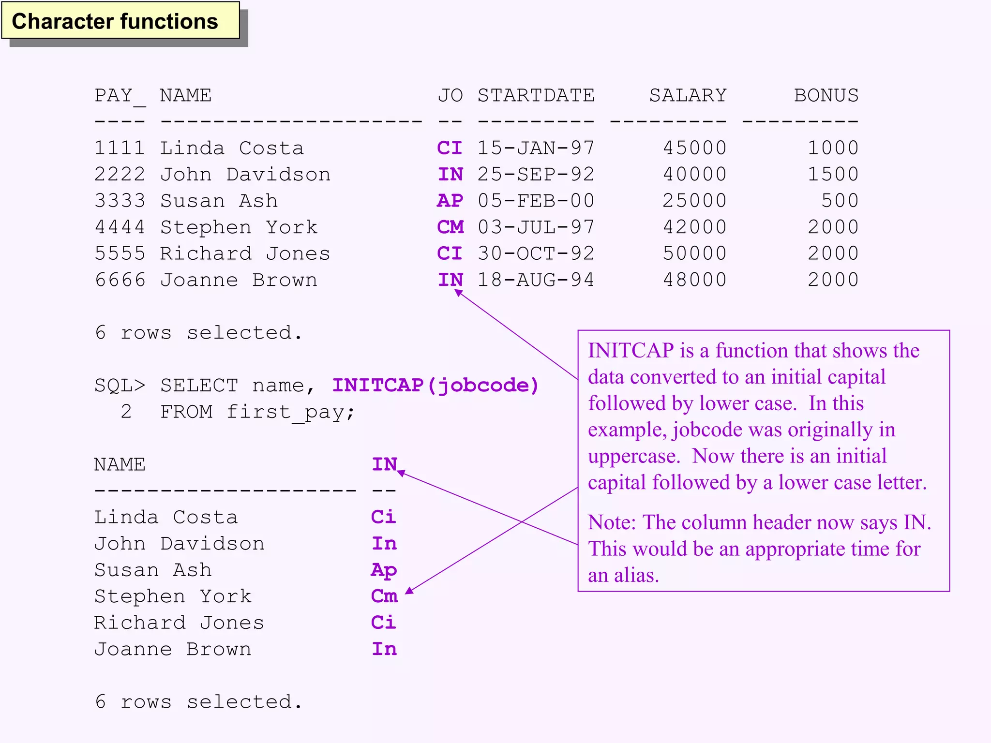Click the SALARY column header
Screen dimensions: 991x743
point(687,95)
